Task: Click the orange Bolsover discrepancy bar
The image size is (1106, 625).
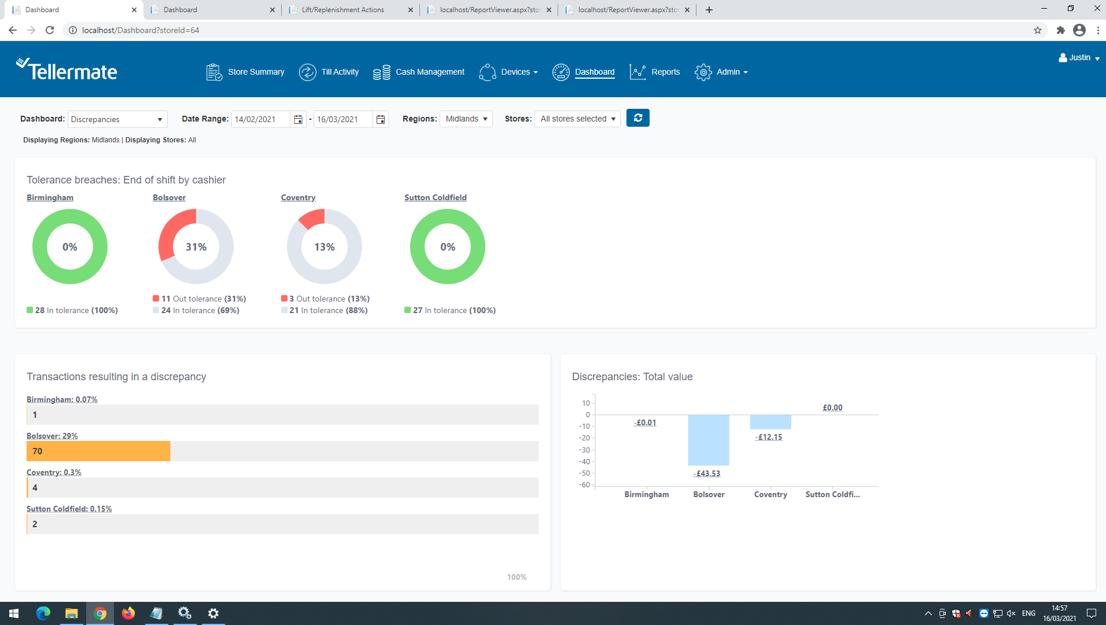Action: tap(98, 451)
